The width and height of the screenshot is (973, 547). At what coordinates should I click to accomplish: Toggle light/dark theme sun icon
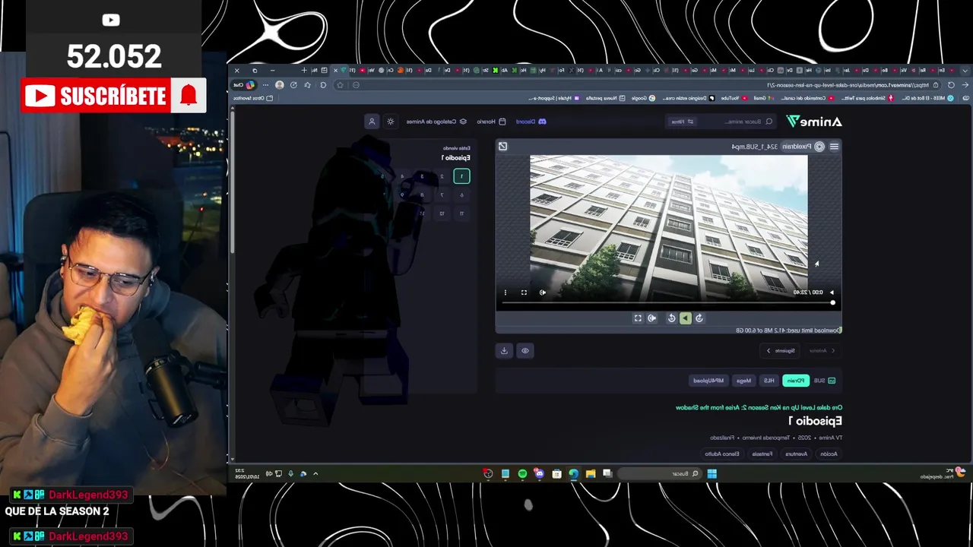click(391, 122)
